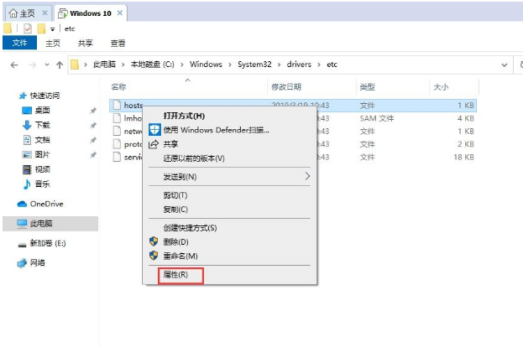Select the services file icon
Image resolution: width=523 pixels, height=347 pixels.
pos(117,157)
